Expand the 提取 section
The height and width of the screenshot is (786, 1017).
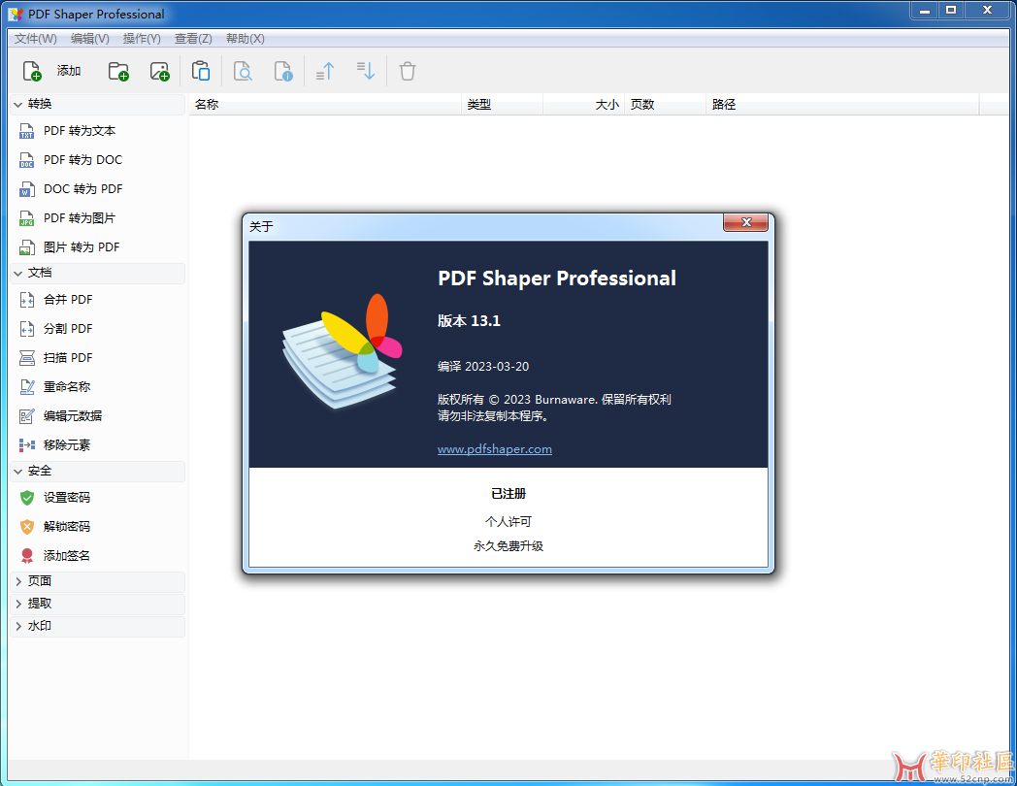18,604
